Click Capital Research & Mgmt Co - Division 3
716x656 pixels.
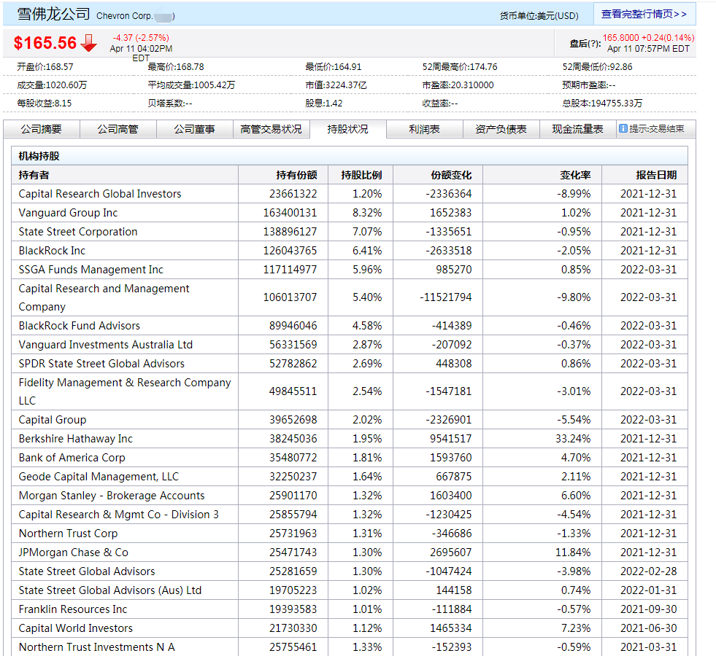[x=119, y=515]
